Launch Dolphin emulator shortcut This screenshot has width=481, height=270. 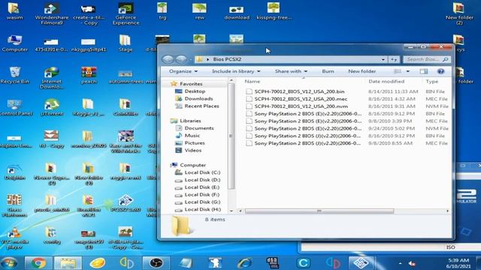tap(14, 172)
